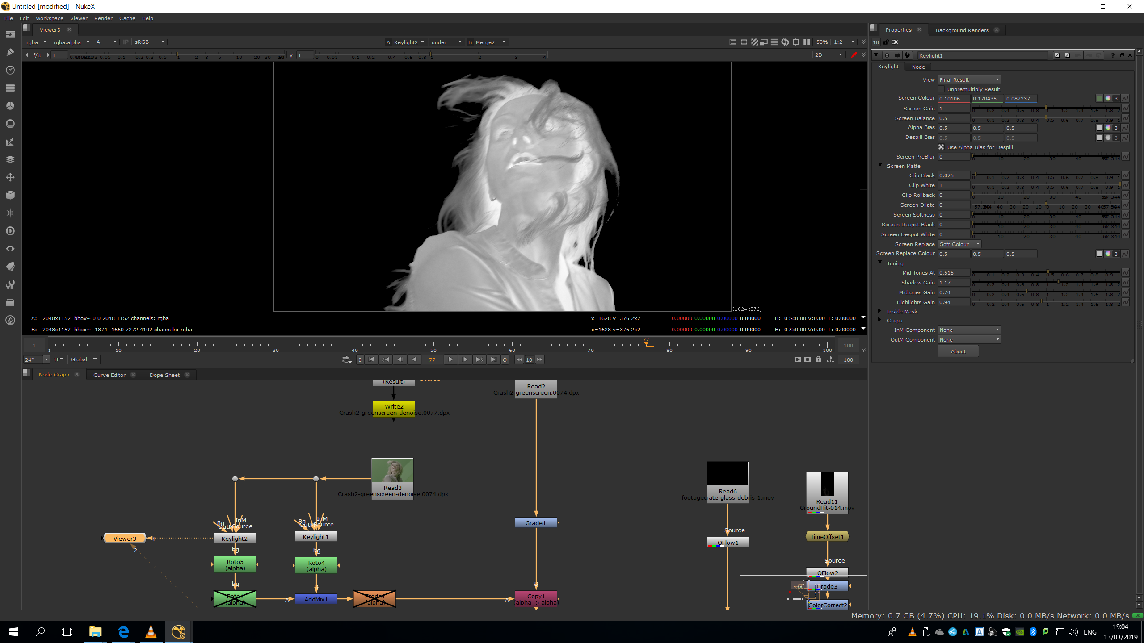
Task: Switch to the Curve Editor tab
Action: tap(109, 375)
